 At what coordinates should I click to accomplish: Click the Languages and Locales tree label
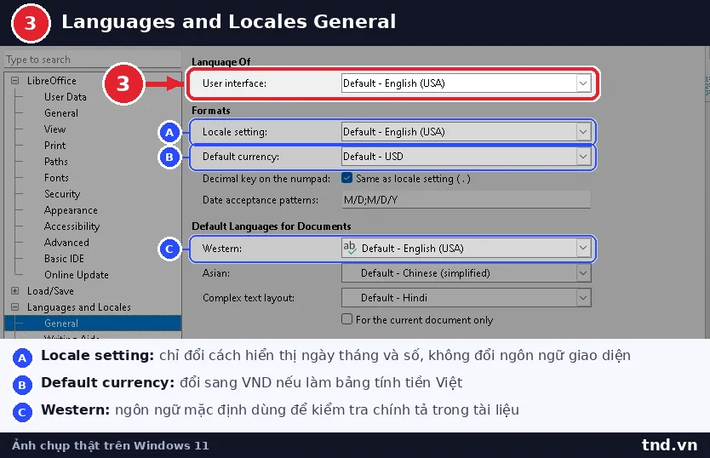(79, 307)
